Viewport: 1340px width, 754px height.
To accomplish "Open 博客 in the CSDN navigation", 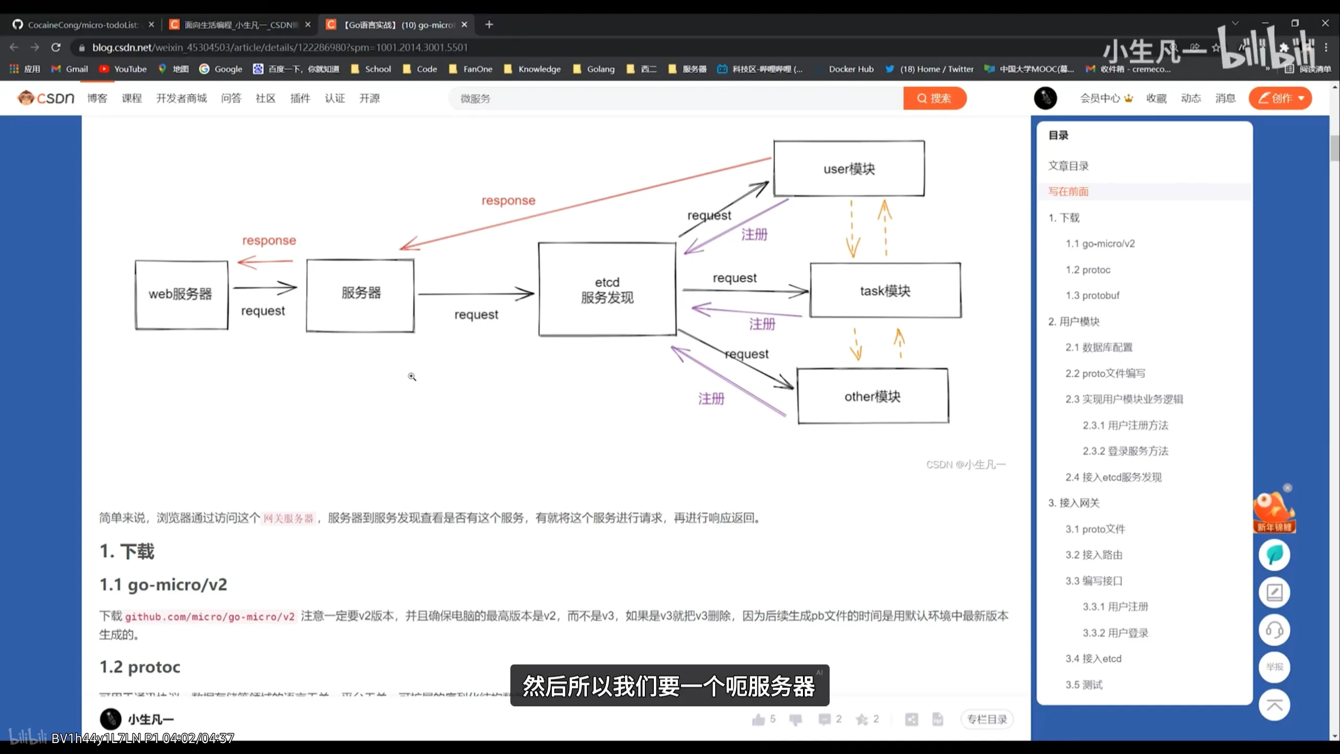I will (97, 98).
